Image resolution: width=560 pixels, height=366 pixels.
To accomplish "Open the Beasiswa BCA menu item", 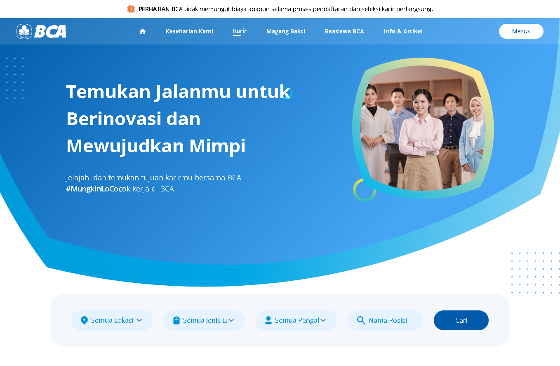I will (x=344, y=31).
